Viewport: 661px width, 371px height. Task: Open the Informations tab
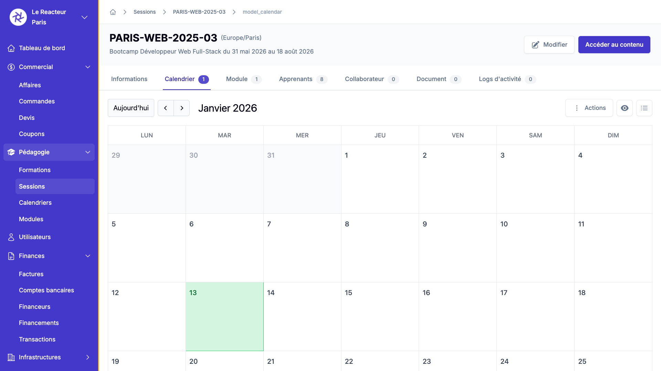(x=129, y=79)
